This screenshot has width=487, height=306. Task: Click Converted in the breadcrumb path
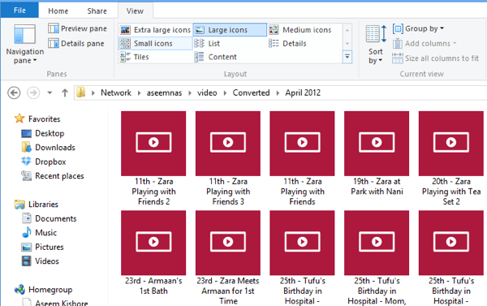[x=251, y=93]
